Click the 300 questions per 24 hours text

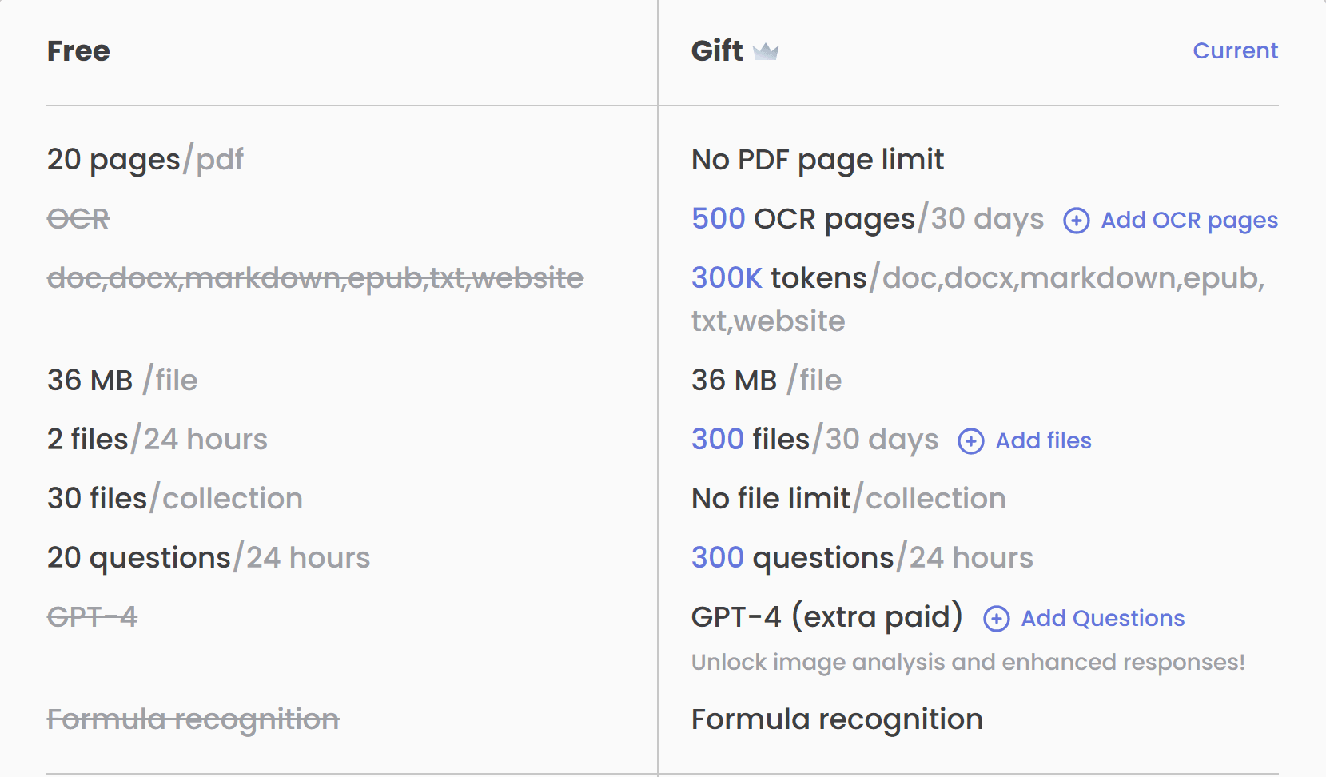(x=862, y=558)
